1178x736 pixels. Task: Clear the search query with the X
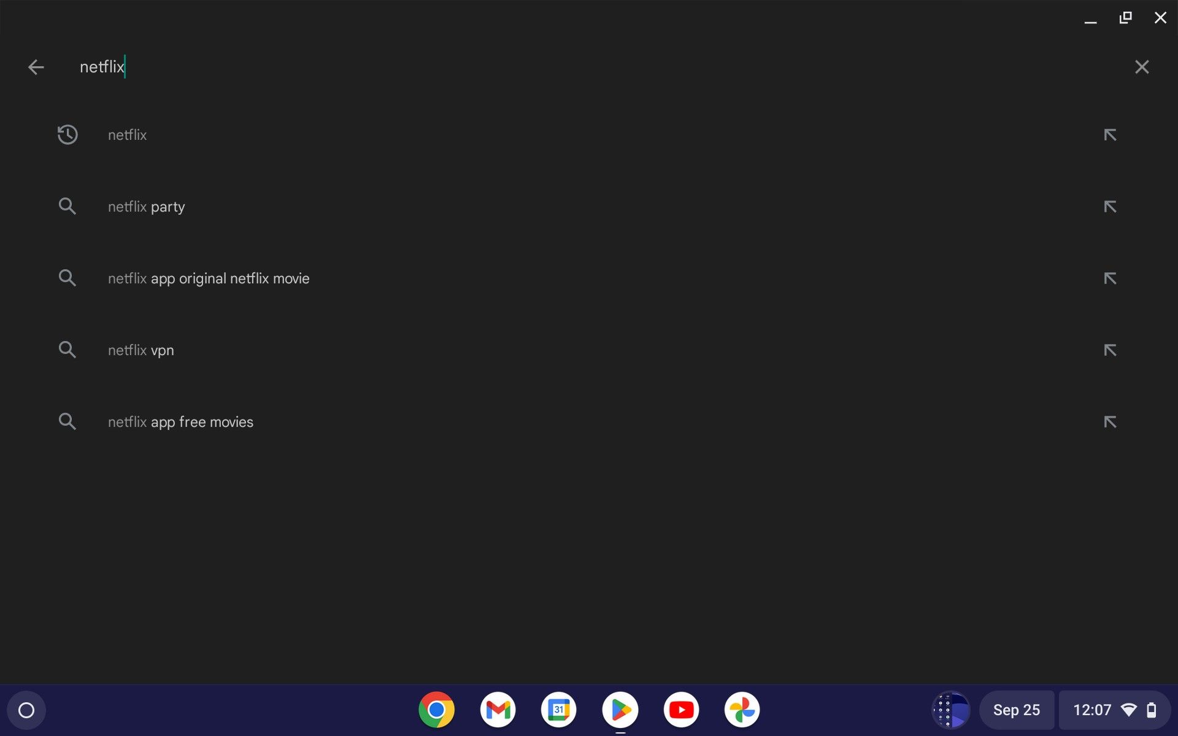coord(1142,66)
